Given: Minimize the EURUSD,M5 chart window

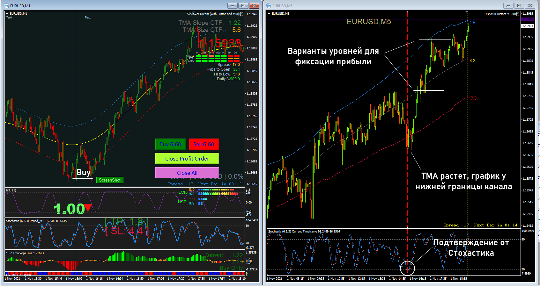Looking at the screenshot, I should pos(508,6).
